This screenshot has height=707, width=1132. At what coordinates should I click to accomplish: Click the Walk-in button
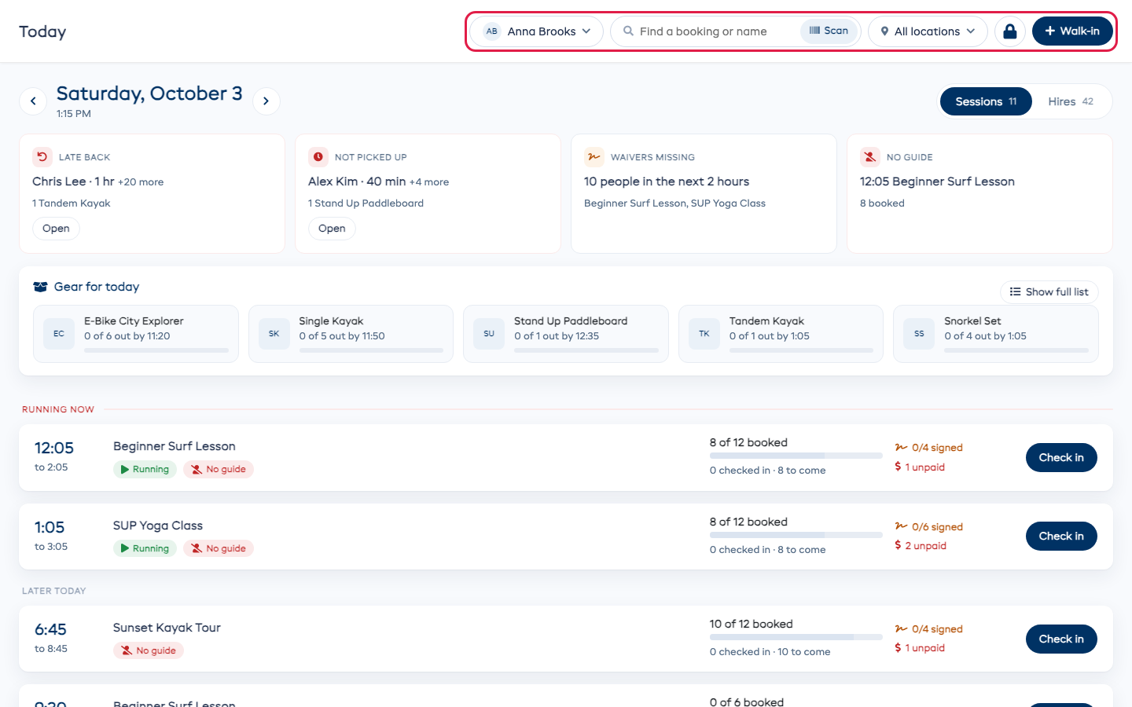click(x=1072, y=31)
